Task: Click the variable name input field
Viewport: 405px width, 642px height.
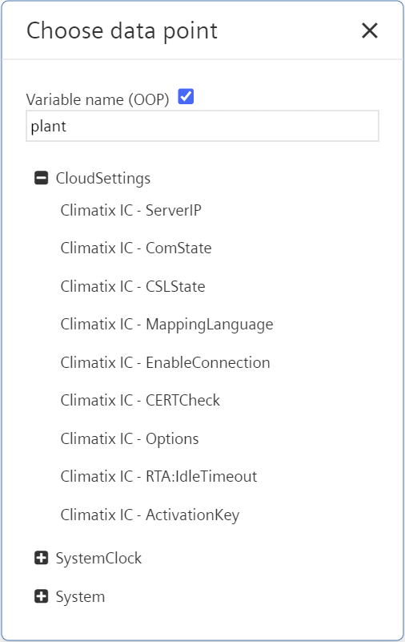Action: (x=202, y=126)
